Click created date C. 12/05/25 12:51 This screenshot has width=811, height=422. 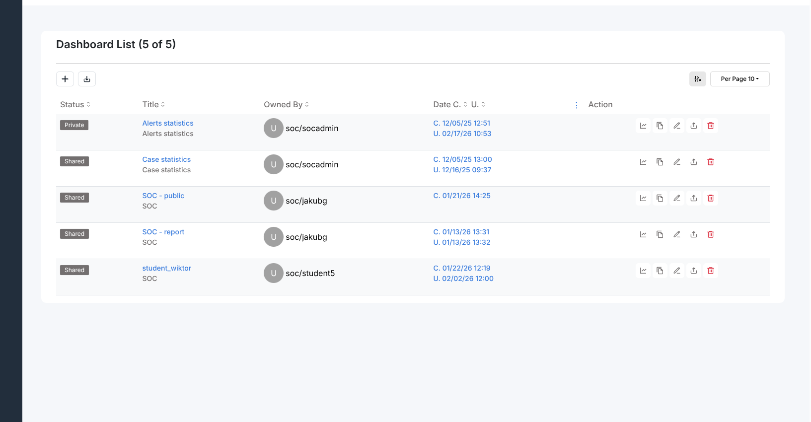[462, 123]
